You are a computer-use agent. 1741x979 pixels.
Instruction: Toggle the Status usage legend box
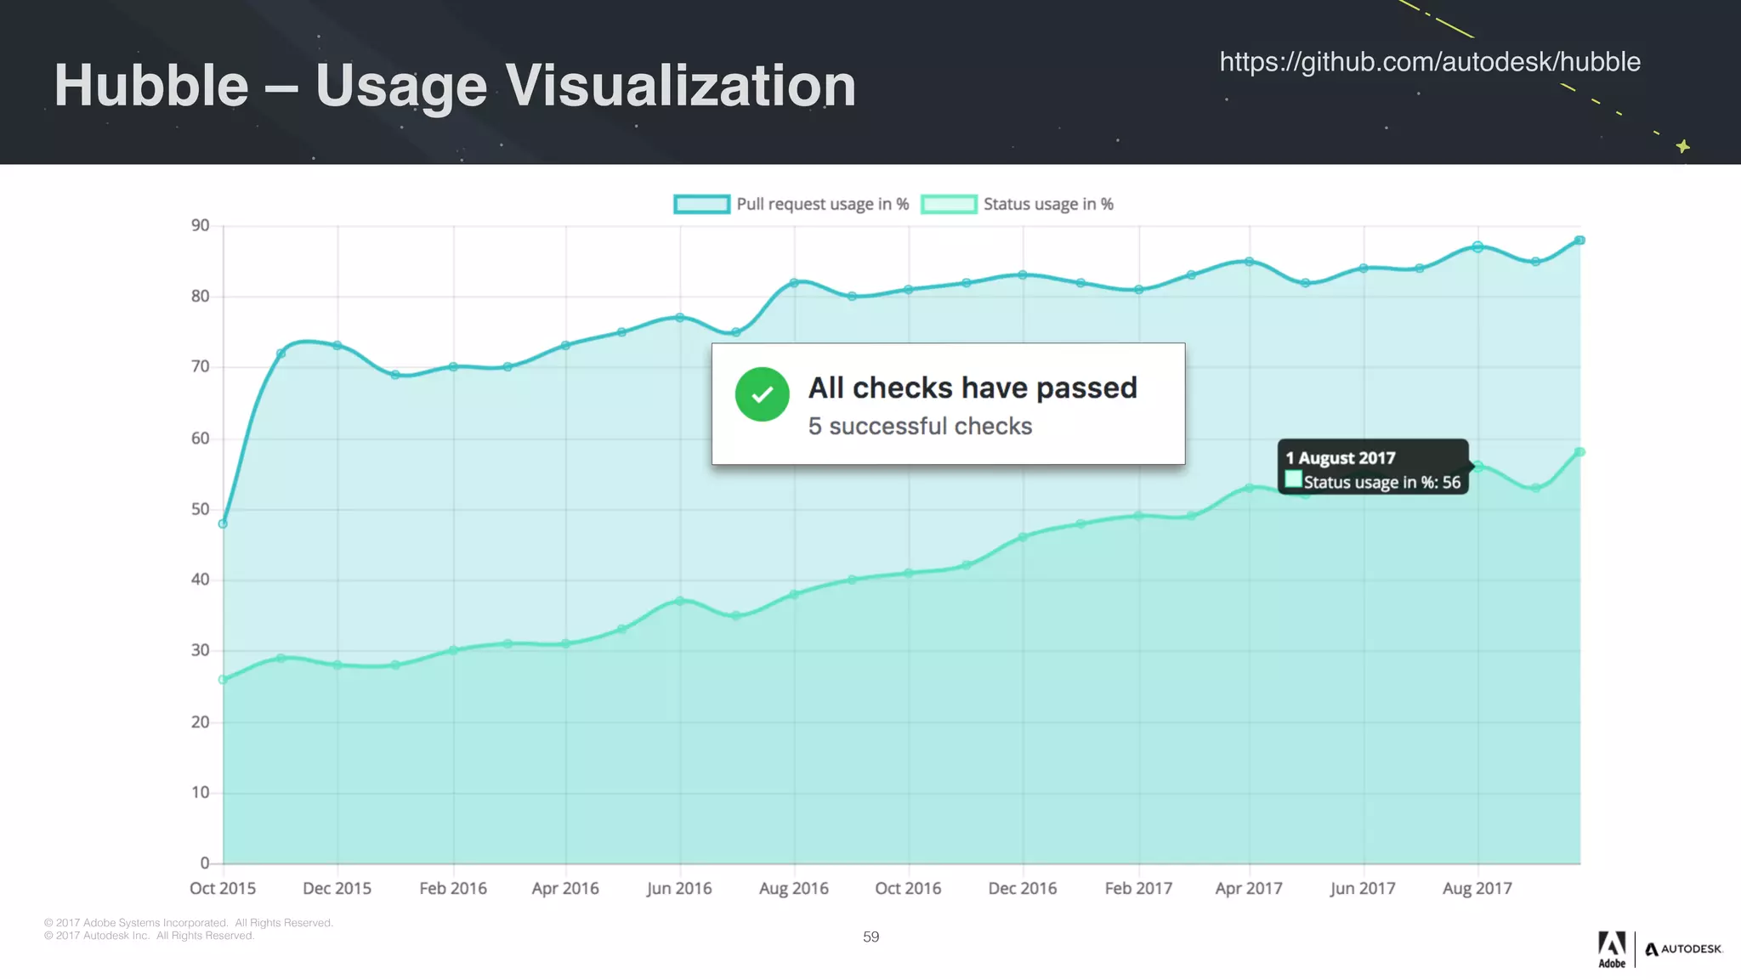pos(948,204)
